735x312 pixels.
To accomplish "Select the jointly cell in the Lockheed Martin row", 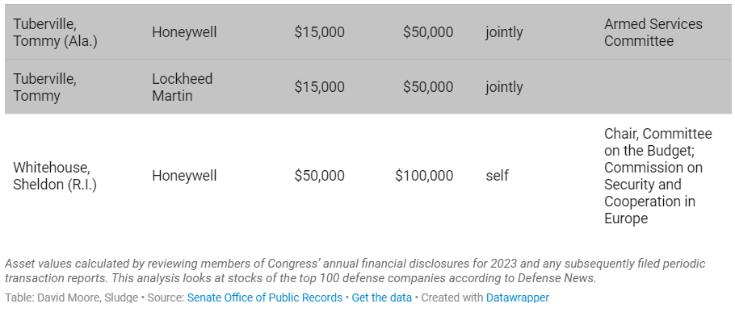I will (x=504, y=87).
